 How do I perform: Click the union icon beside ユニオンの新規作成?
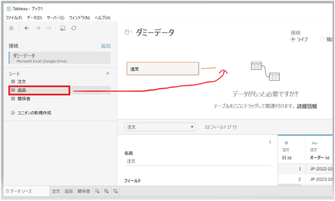click(13, 113)
